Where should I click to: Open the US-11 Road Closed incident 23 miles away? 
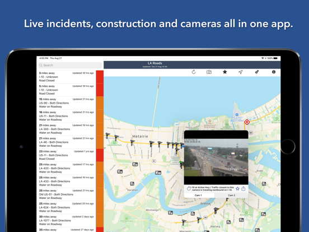[70, 155]
